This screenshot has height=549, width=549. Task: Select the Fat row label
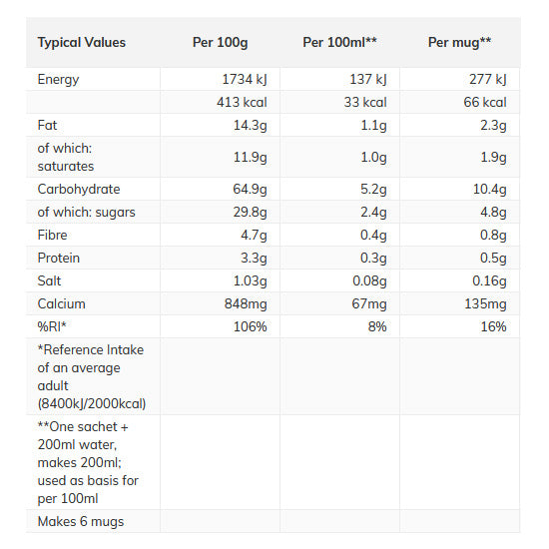(x=47, y=125)
